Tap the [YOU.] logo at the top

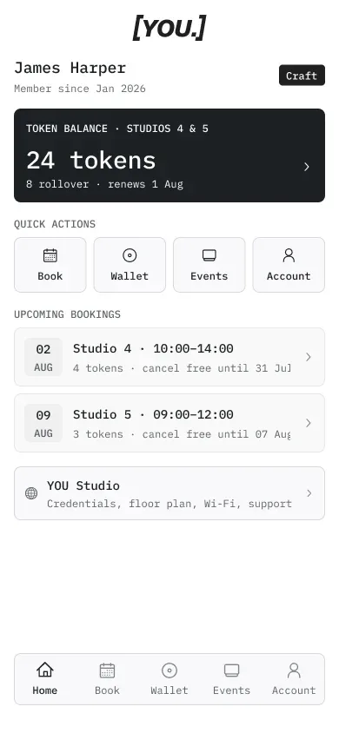(x=169, y=28)
